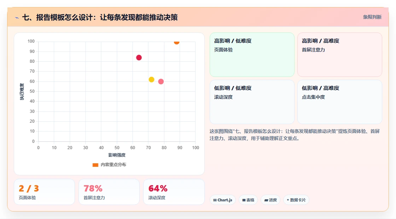Viewport: 396px width, 219px height.
Task: Select the 低影响 / 低难度 quadrant card
Action: point(252,102)
